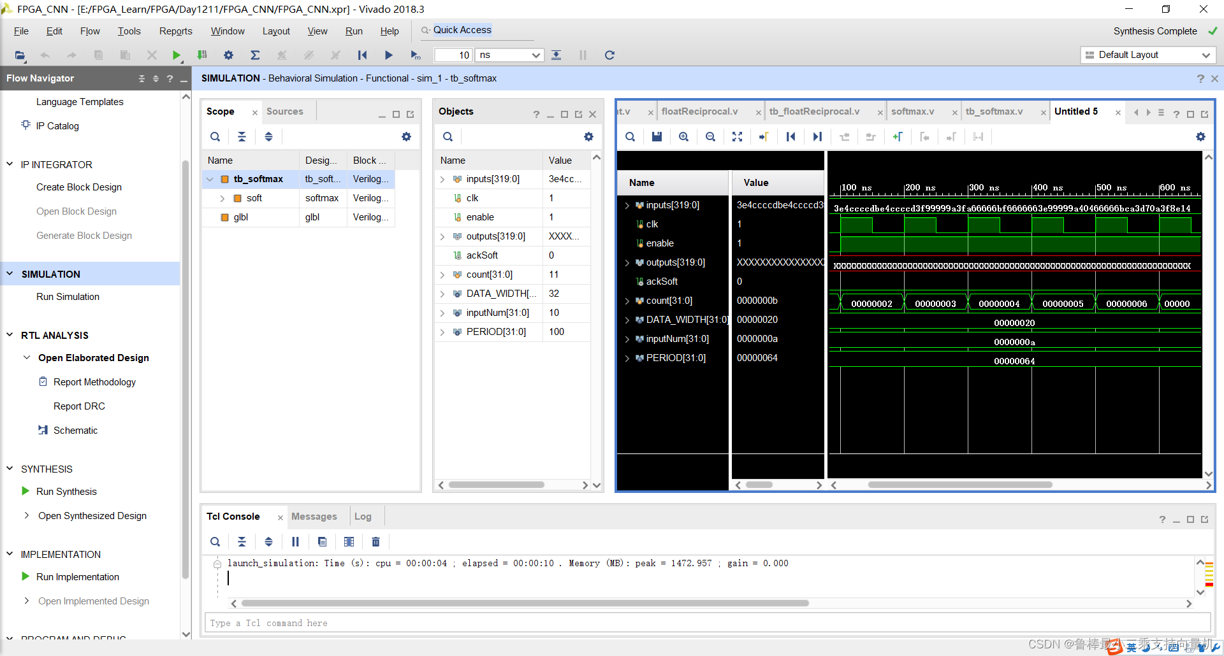This screenshot has height=656, width=1224.
Task: Search in the Objects panel
Action: tap(448, 137)
